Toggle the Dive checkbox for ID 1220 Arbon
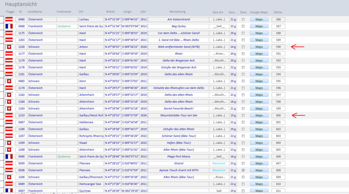 click(x=243, y=47)
